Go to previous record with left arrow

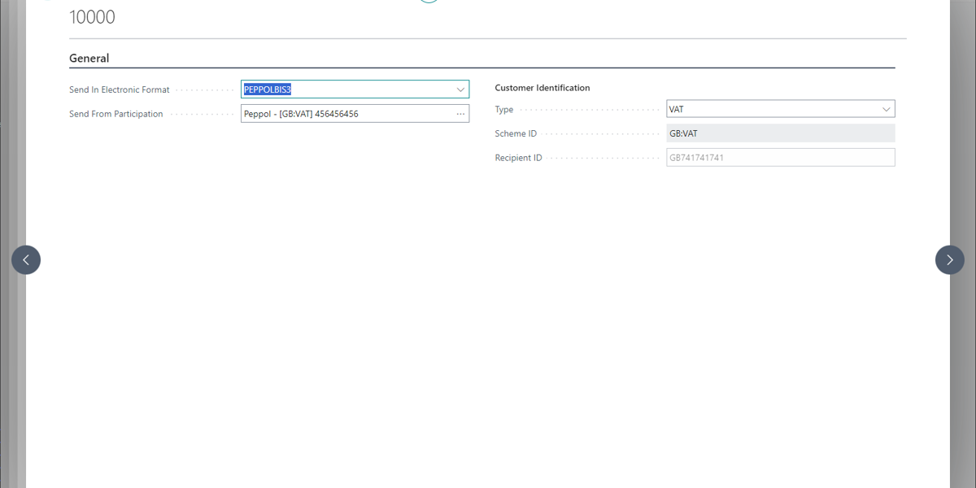[x=26, y=259]
